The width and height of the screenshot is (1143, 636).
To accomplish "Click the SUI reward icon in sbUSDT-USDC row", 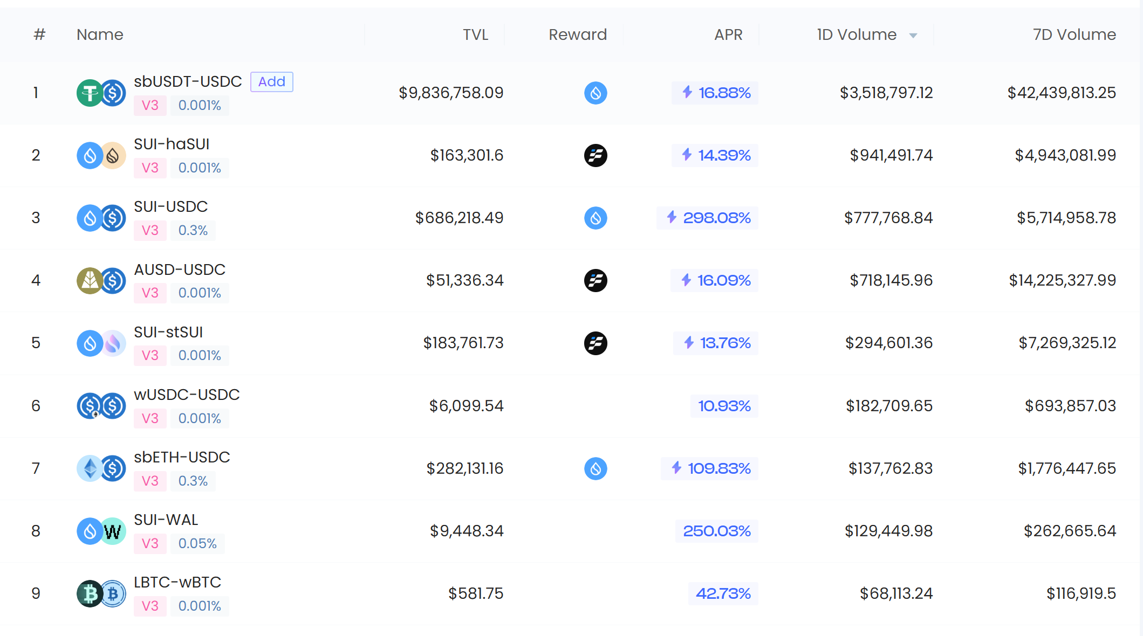I will tap(596, 93).
